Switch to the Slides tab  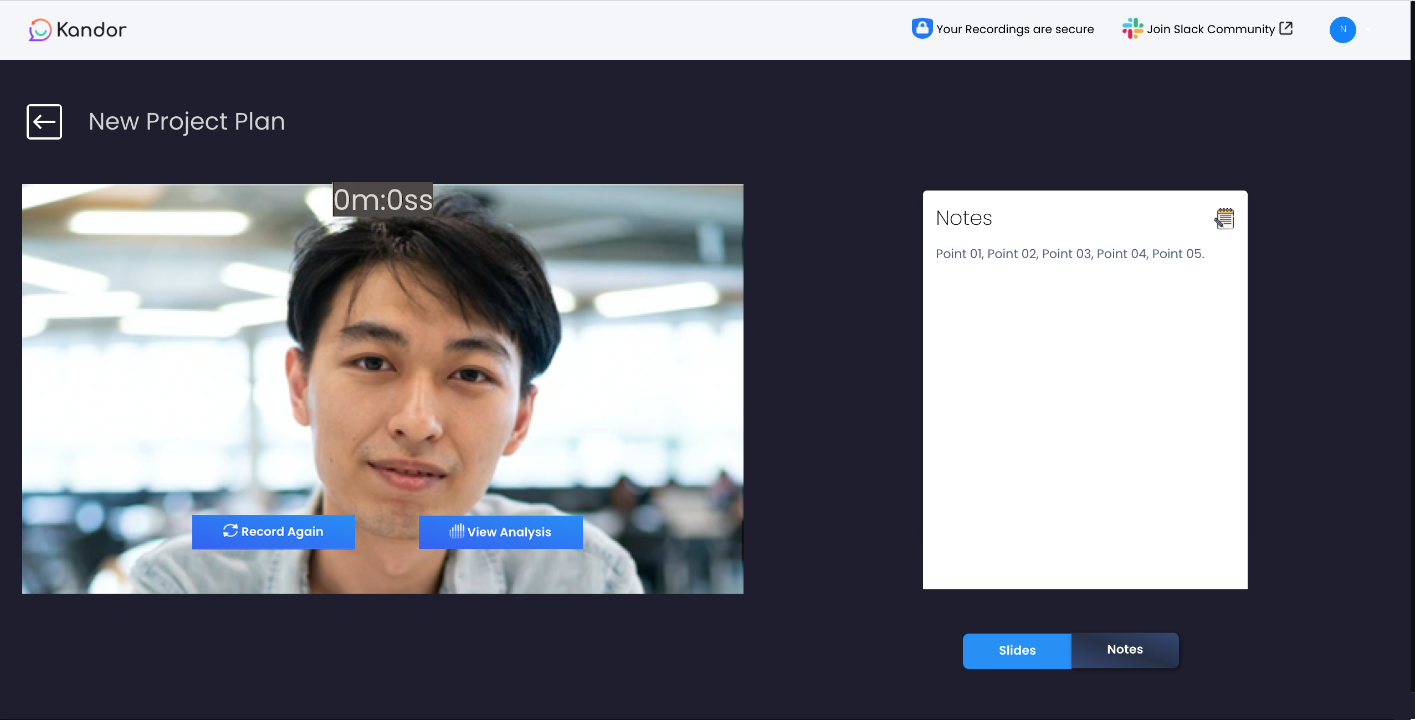1017,651
